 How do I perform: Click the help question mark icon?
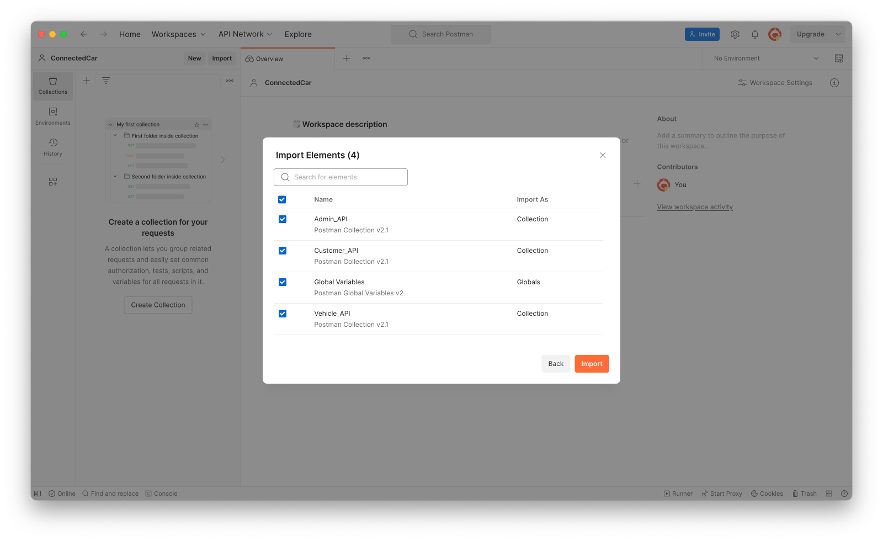pos(844,494)
